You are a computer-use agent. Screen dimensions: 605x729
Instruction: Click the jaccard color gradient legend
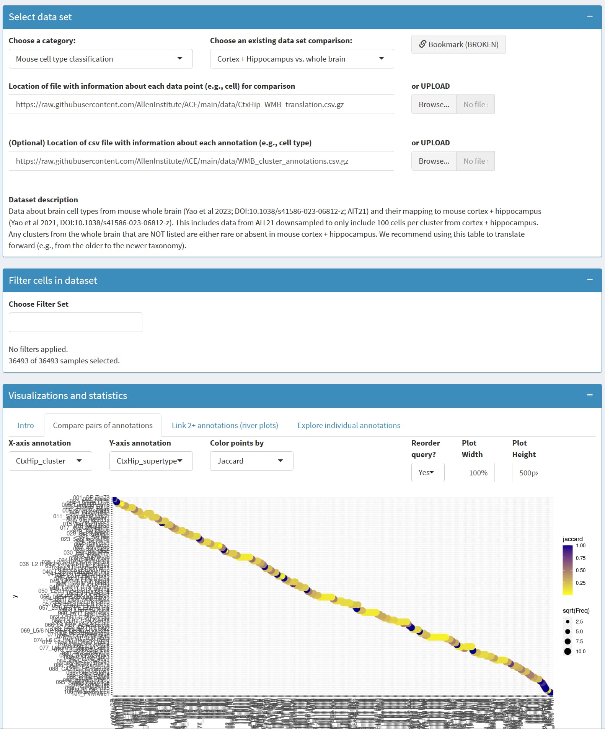pos(567,570)
